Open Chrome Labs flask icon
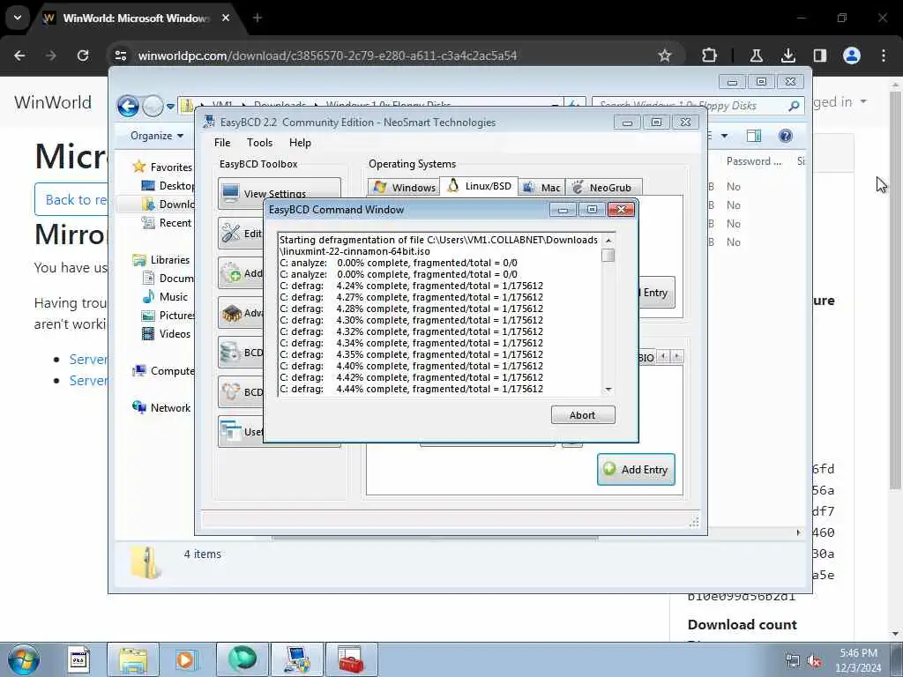Image resolution: width=903 pixels, height=677 pixels. pos(756,56)
